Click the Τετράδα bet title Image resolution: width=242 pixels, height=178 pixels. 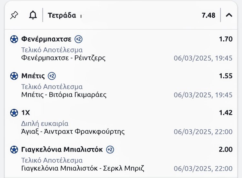pyautogui.click(x=62, y=15)
